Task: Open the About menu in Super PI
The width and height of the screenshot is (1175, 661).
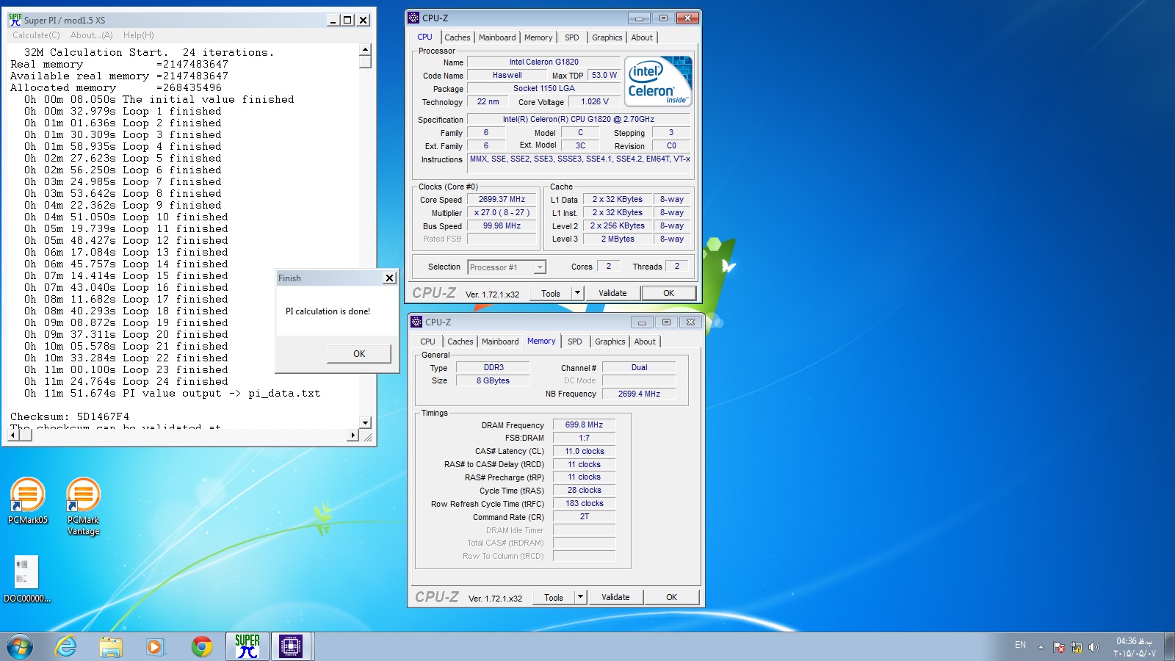Action: [92, 35]
